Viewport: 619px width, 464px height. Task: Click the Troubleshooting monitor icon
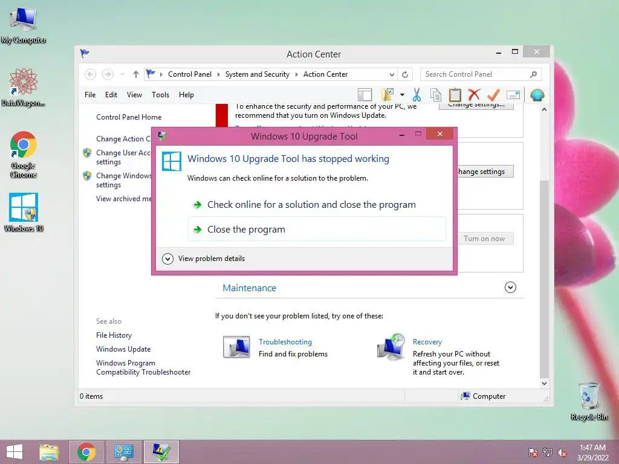[x=236, y=347]
